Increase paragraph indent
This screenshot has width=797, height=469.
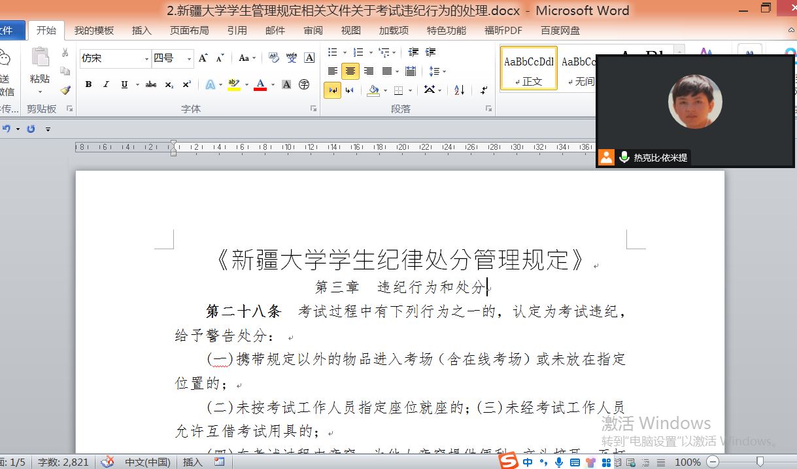tap(430, 52)
